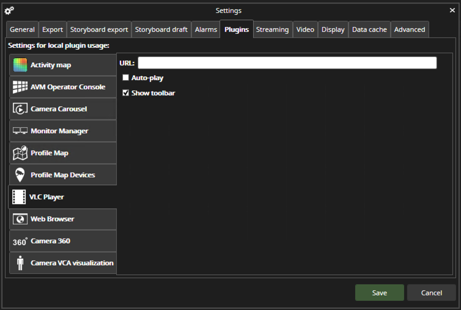Screen dimensions: 461x310
Task: Select the AVM Operator Console grid icon
Action: (x=20, y=87)
